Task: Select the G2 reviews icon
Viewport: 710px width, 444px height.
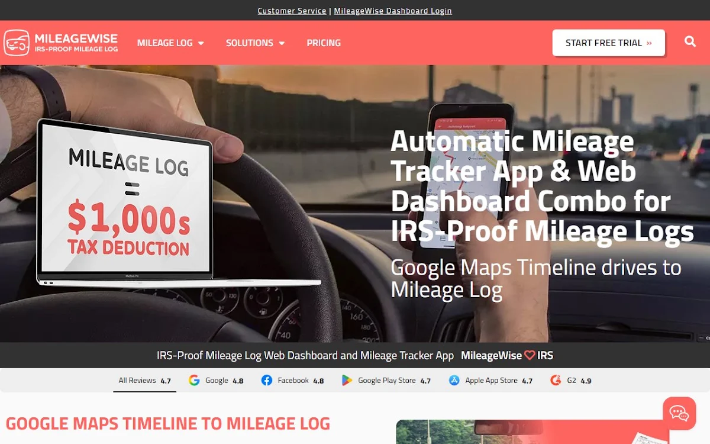Action: click(556, 381)
